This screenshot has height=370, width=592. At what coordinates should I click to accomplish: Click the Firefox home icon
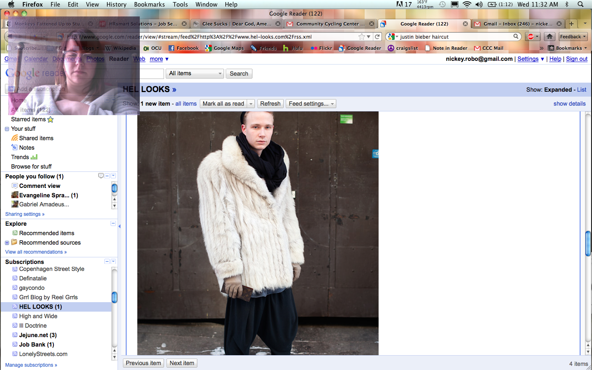[550, 37]
